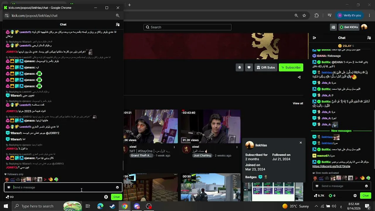Click View all videos link
Viewport: 375px width, 211px height.
(x=298, y=103)
